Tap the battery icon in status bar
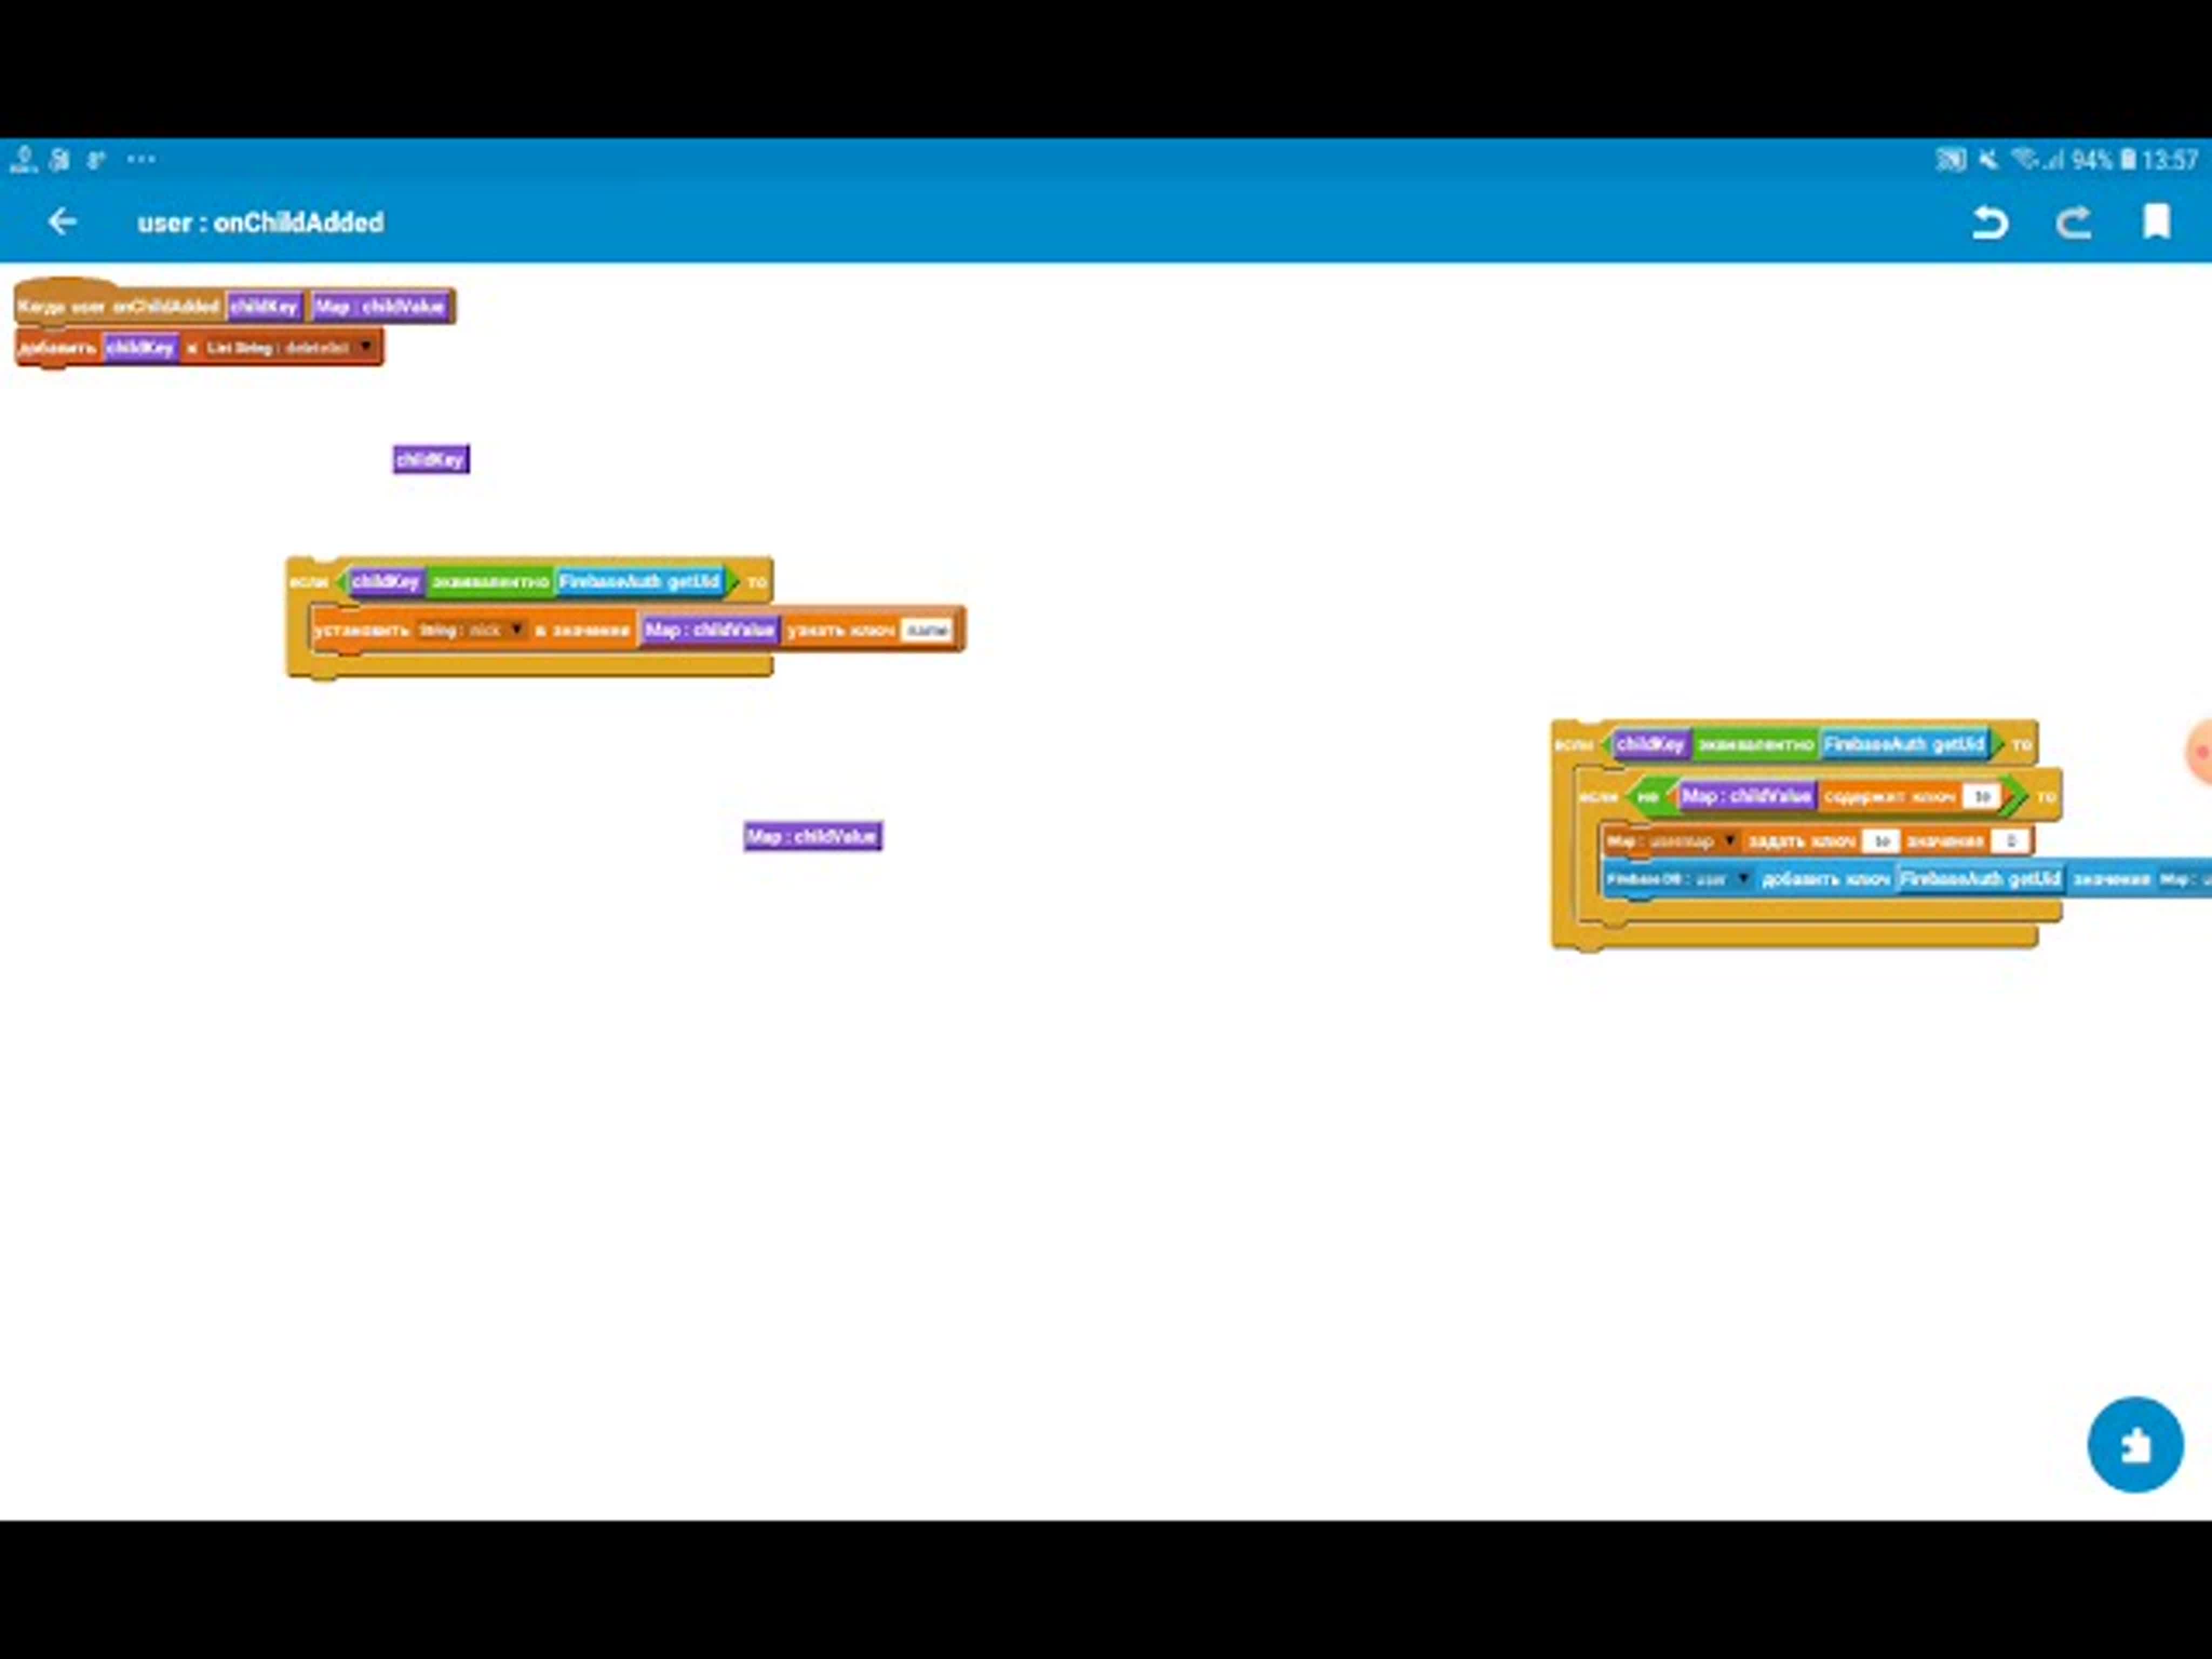The image size is (2212, 1659). 2128,159
